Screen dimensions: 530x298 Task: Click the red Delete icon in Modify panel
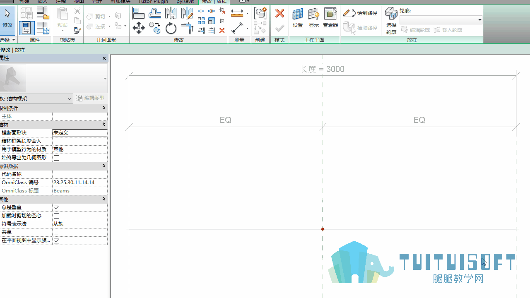pyautogui.click(x=222, y=31)
